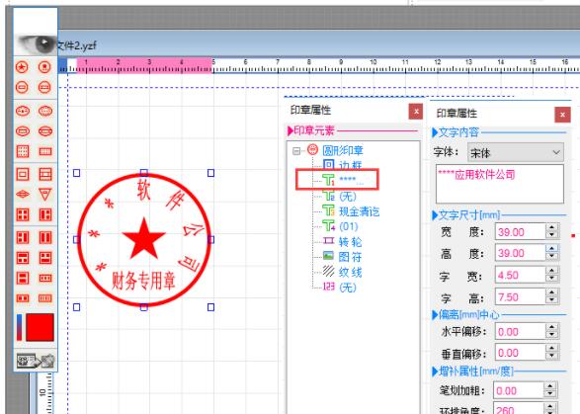Select the 边框 border element
580x414 pixels.
350,165
